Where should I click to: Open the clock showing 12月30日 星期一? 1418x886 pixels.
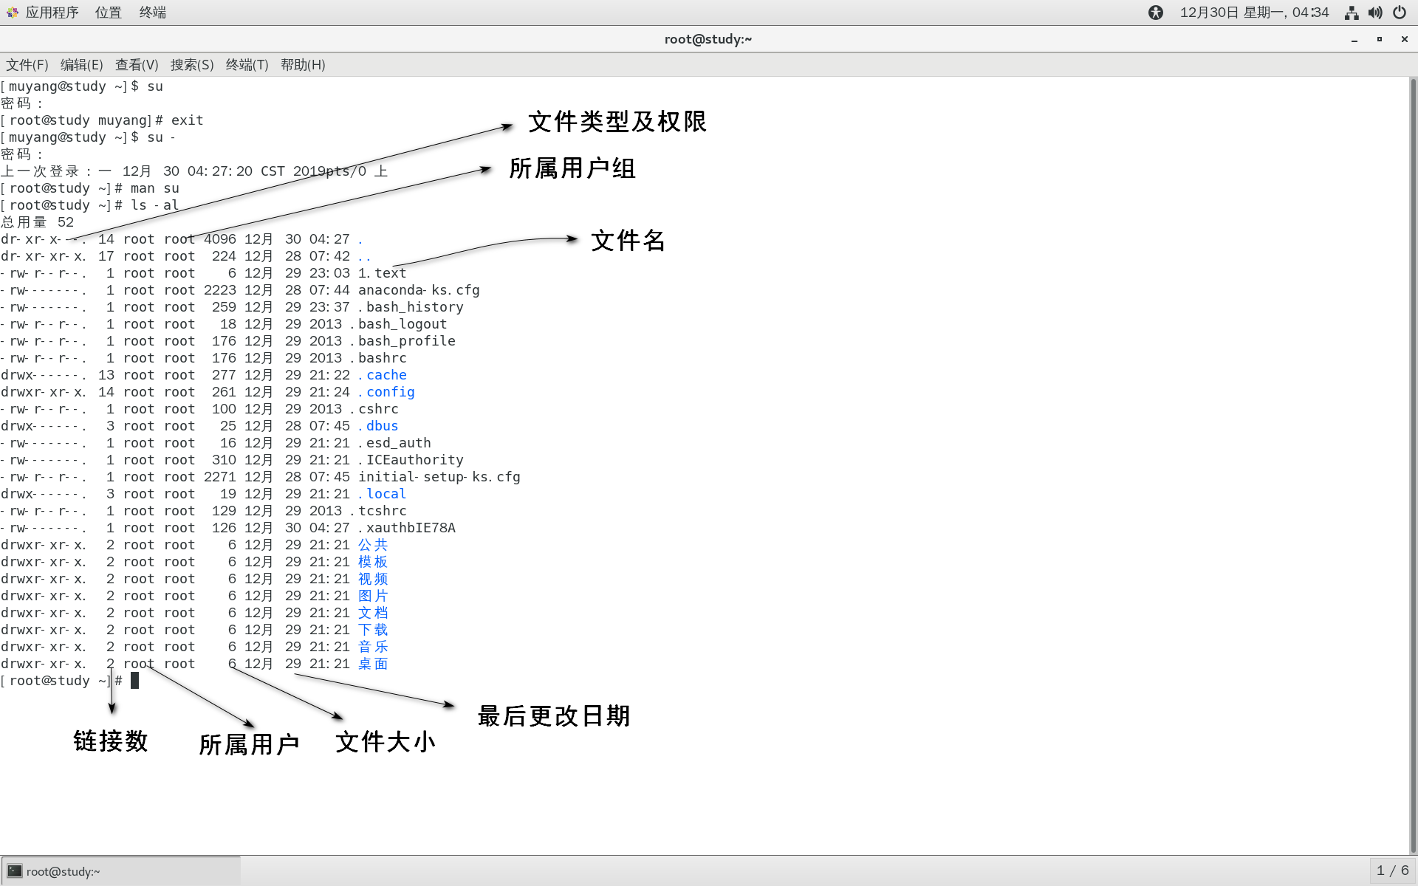point(1254,13)
